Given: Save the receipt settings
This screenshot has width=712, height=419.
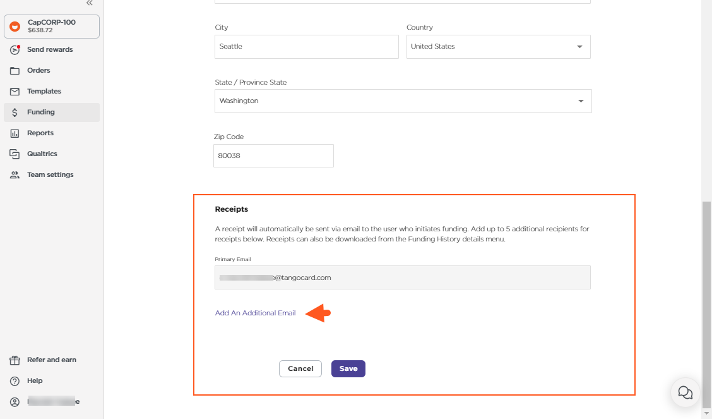Looking at the screenshot, I should pyautogui.click(x=348, y=368).
